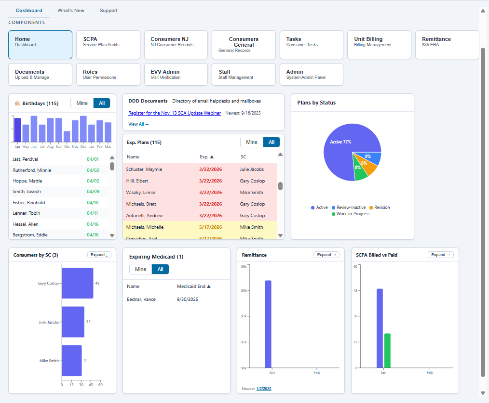This screenshot has width=489, height=403.
Task: Open the Admin System Admin Panel
Action: coord(311,74)
